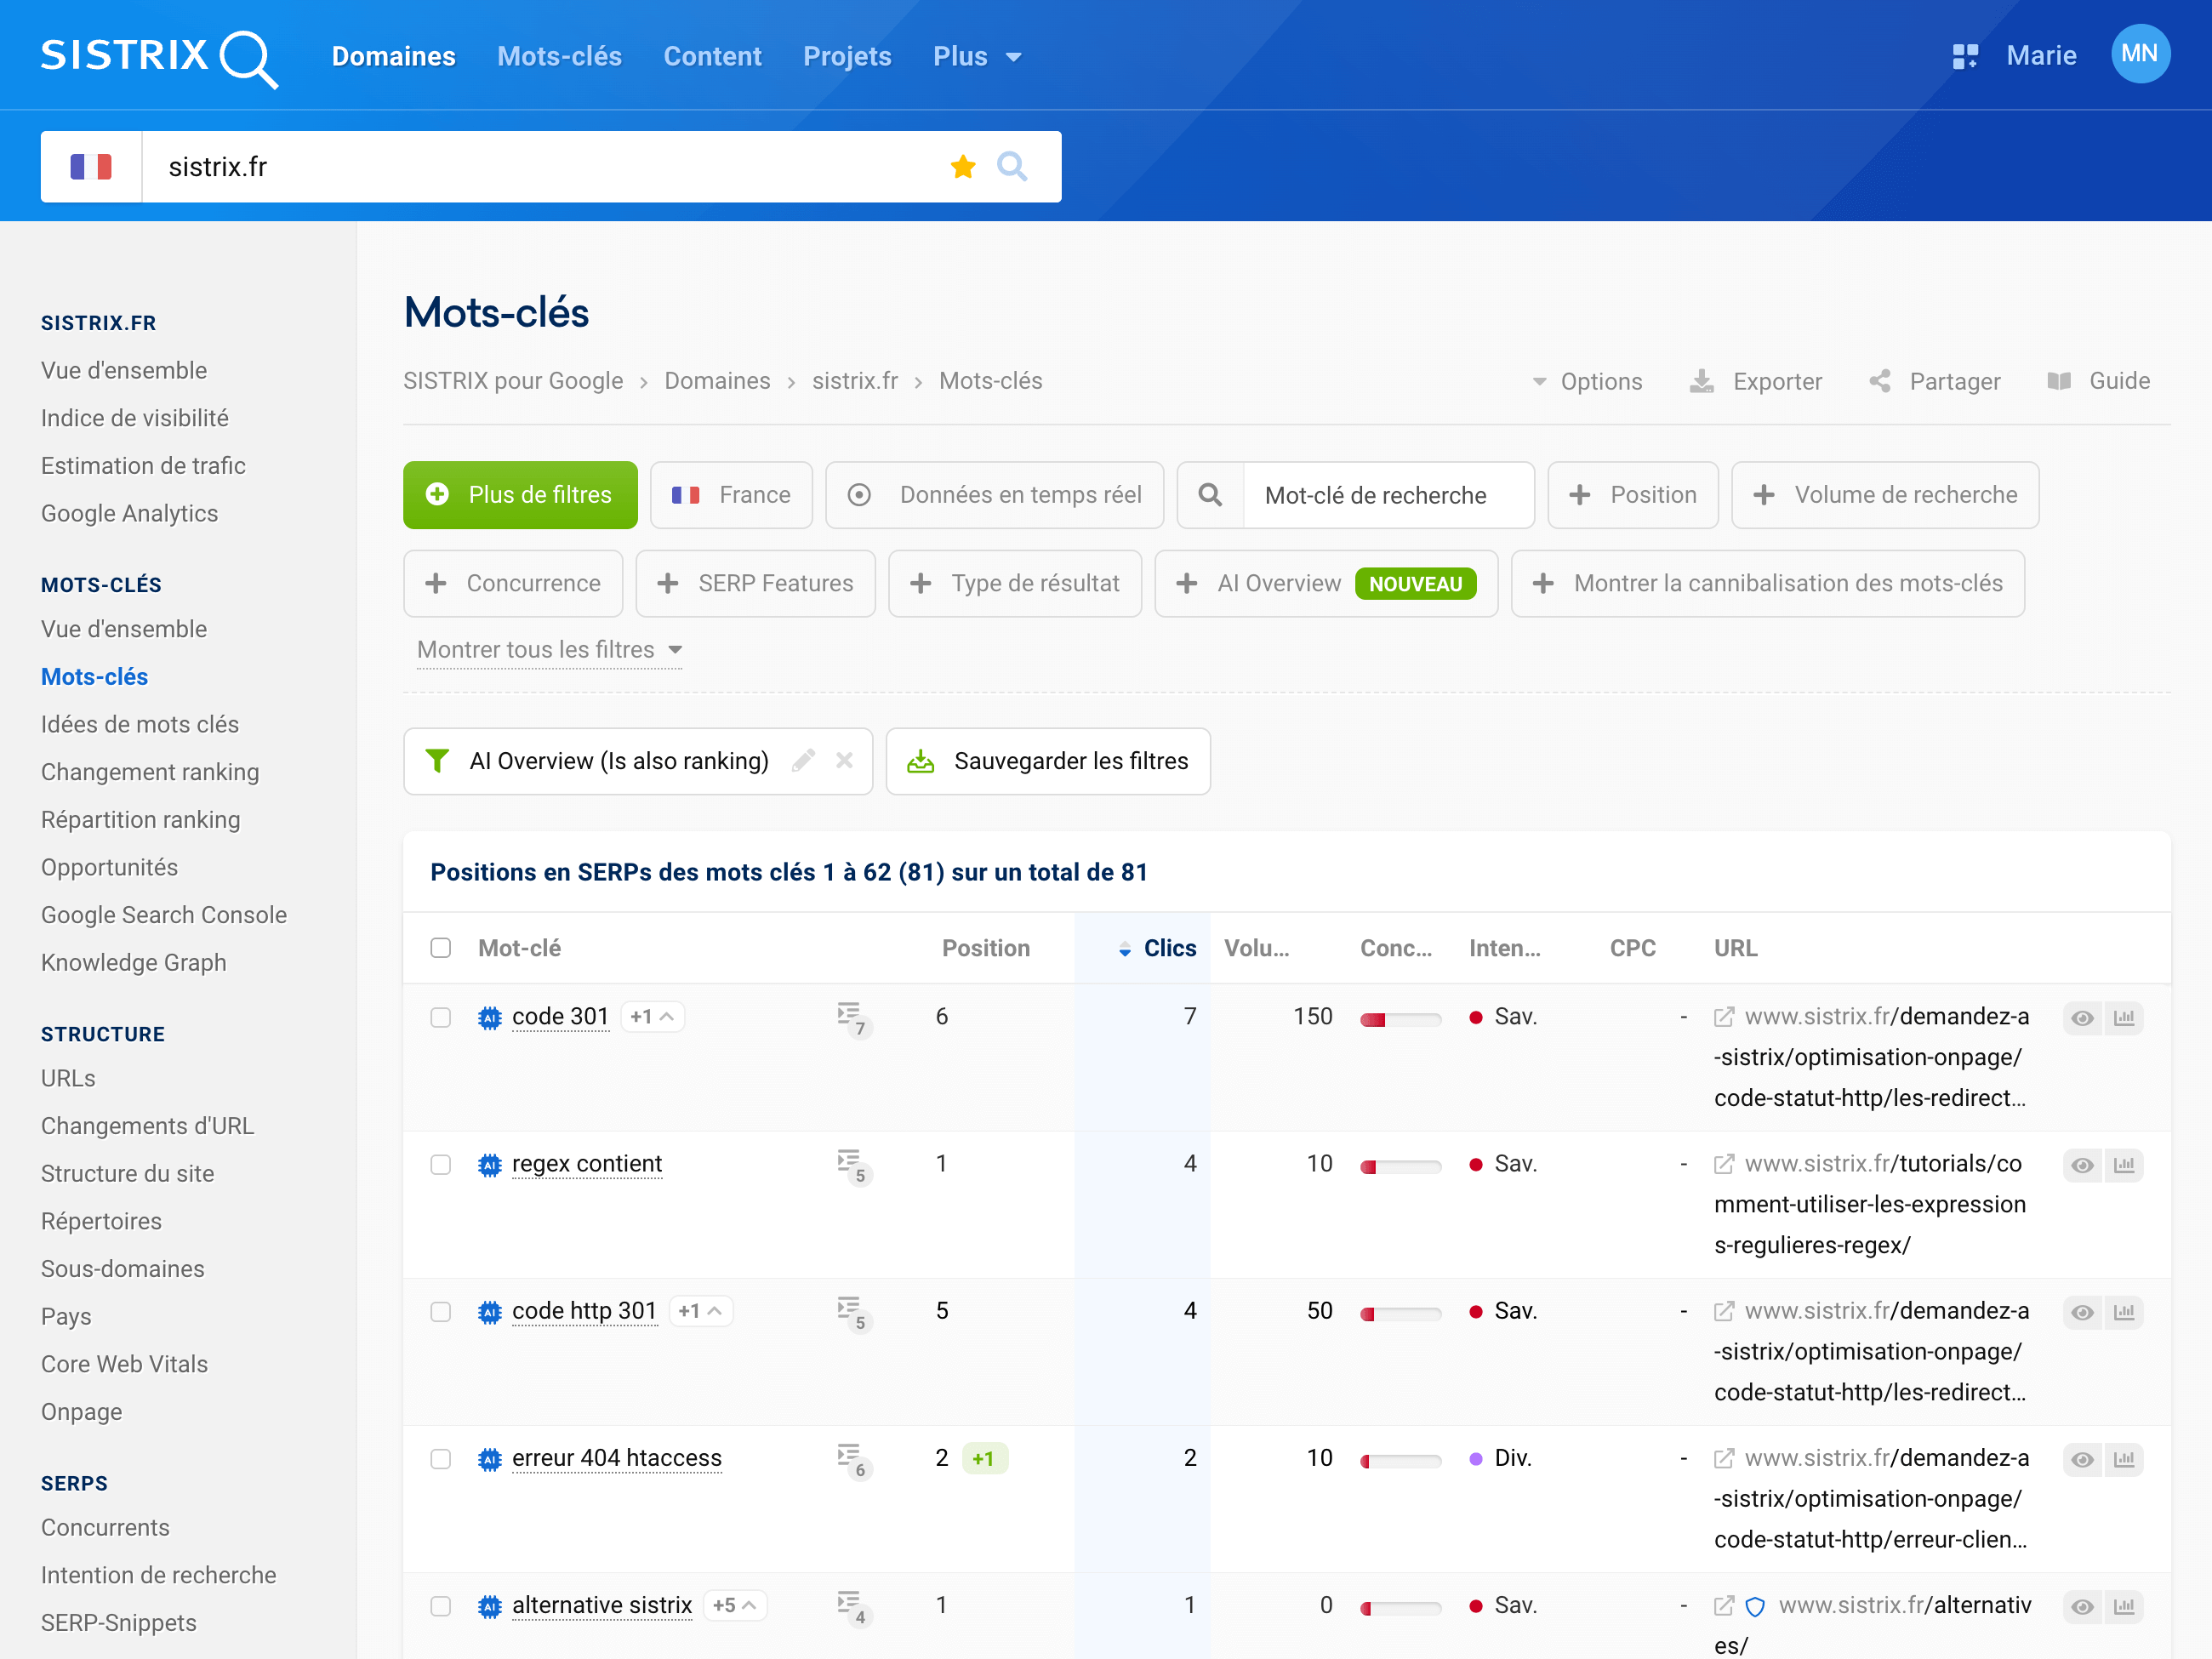Screen dimensions: 2212x1659
Task: Expand +1 variants for code http 301
Action: click(x=700, y=1310)
